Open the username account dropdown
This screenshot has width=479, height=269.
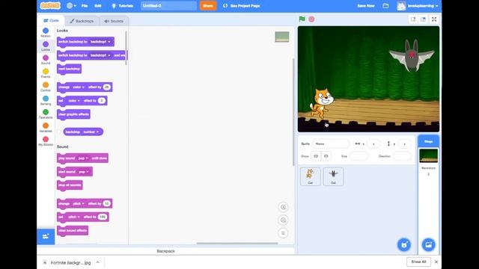click(x=423, y=6)
